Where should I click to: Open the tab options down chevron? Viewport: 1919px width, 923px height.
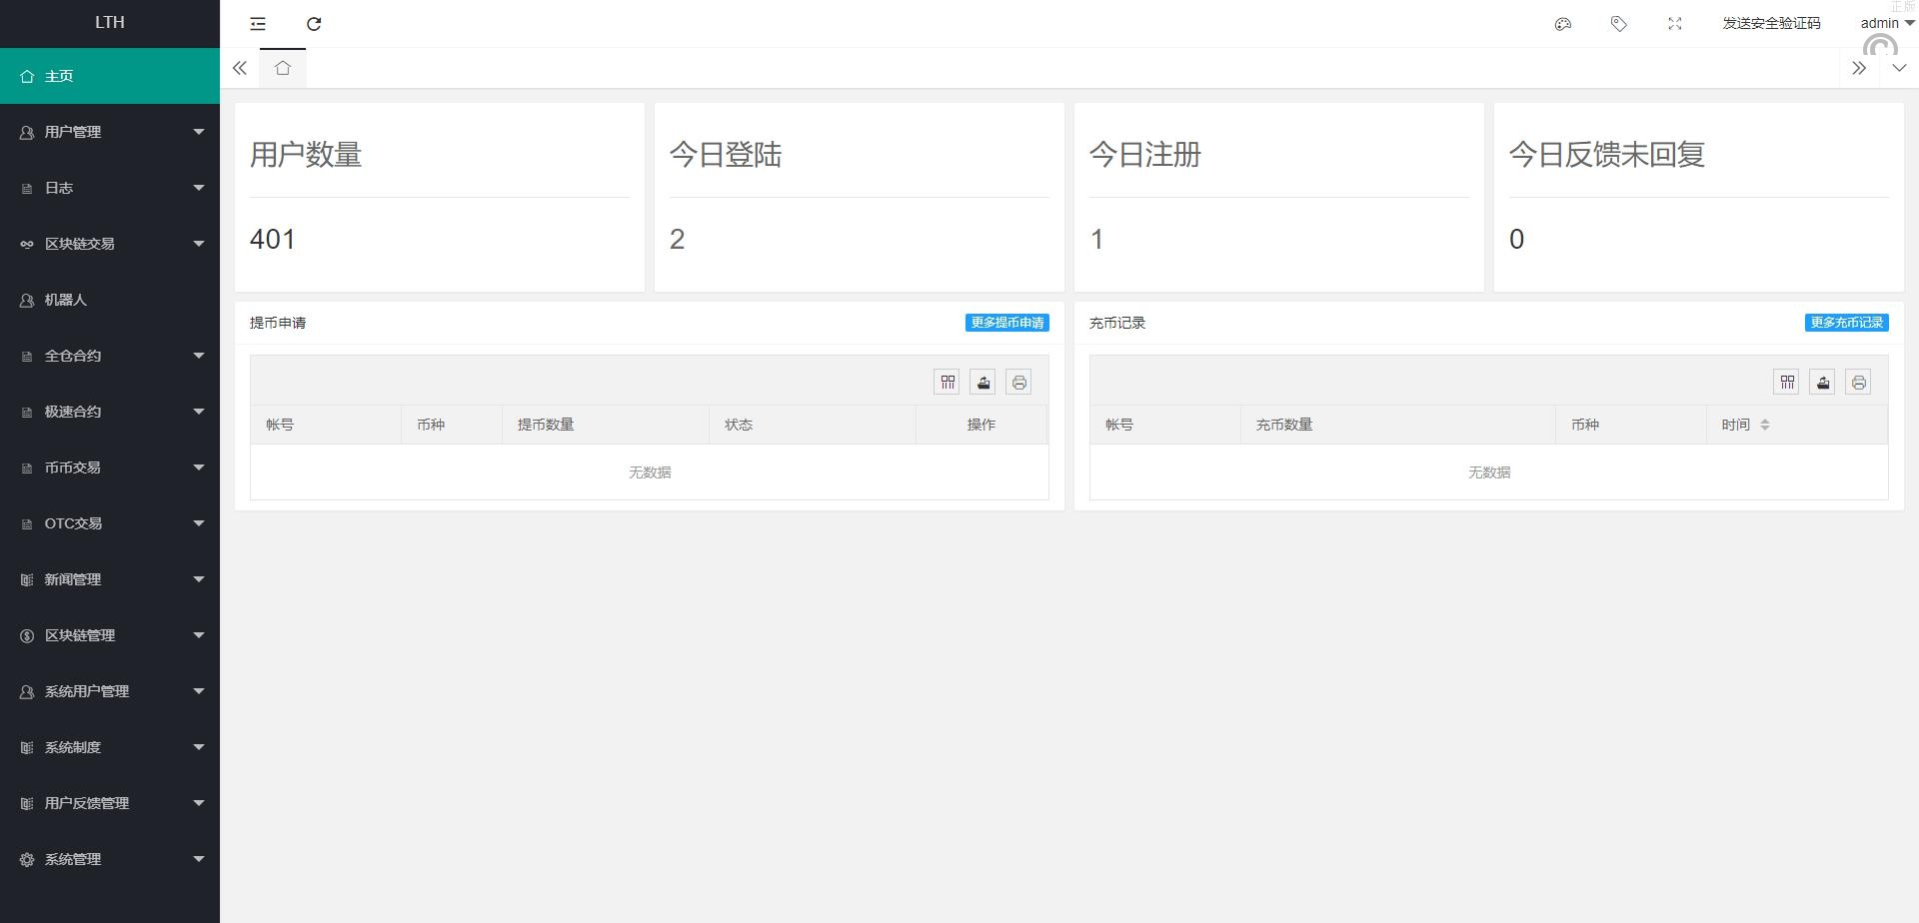click(1899, 68)
